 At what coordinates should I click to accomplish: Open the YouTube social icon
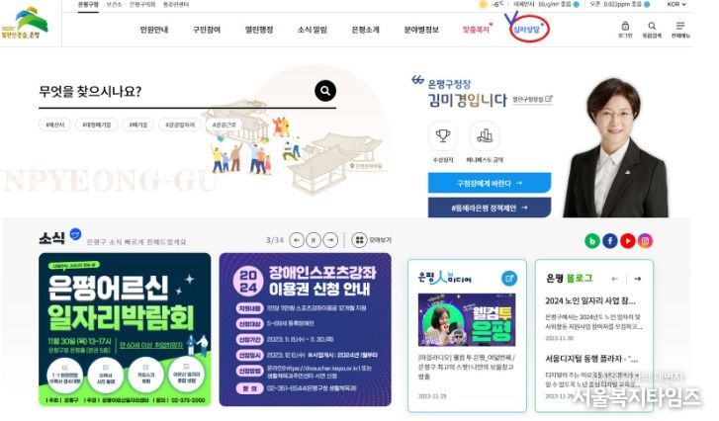coord(627,241)
